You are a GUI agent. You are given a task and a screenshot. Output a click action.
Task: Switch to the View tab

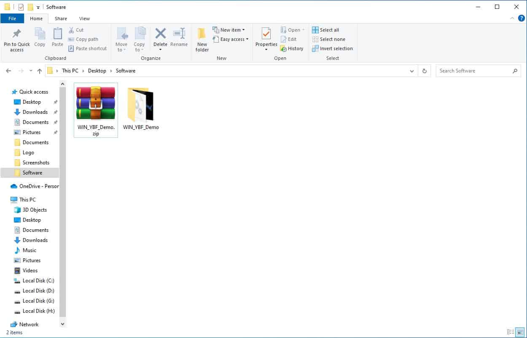point(84,19)
